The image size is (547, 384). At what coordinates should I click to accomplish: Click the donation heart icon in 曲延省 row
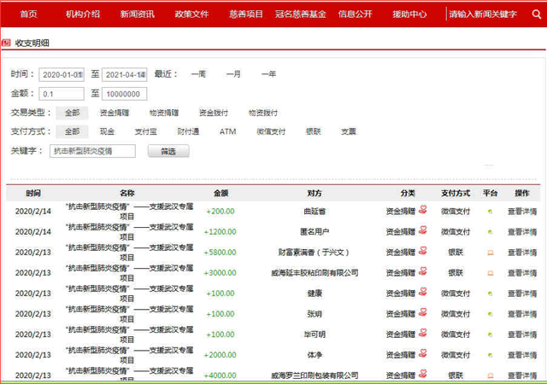[x=422, y=211]
